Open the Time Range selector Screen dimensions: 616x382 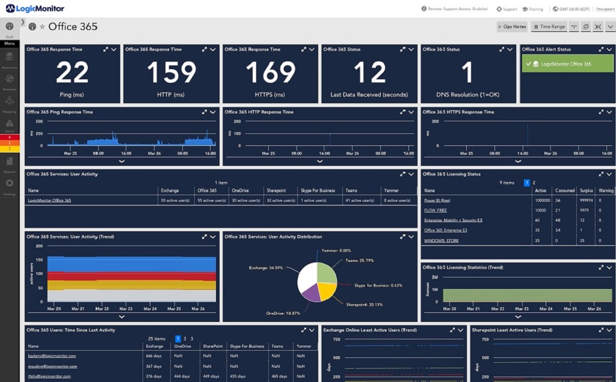549,26
